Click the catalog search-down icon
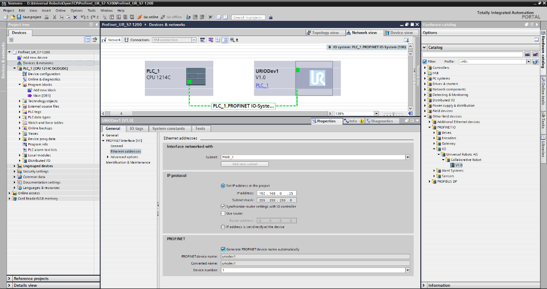This screenshot has height=289, width=547. (527, 54)
